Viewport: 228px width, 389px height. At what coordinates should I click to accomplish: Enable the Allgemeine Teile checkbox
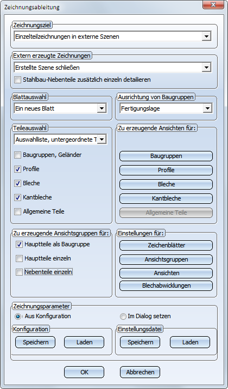click(17, 212)
